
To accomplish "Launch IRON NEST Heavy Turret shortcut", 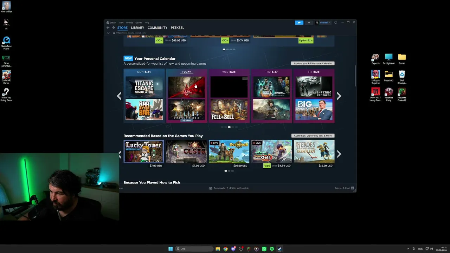I will pos(375,95).
